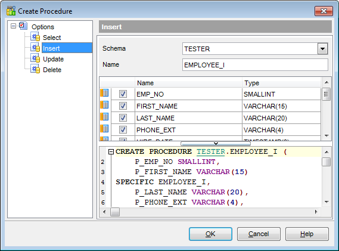Screen dimensions: 339x251
Task: Click the code editor horizontal scroll left arrow
Action: (x=104, y=212)
